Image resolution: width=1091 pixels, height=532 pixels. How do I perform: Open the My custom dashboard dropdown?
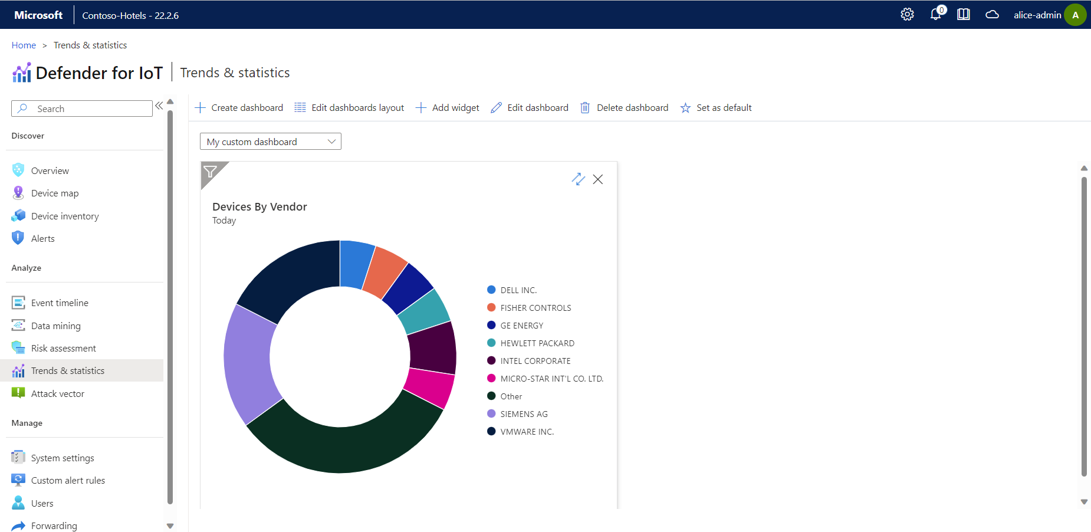[x=271, y=142]
